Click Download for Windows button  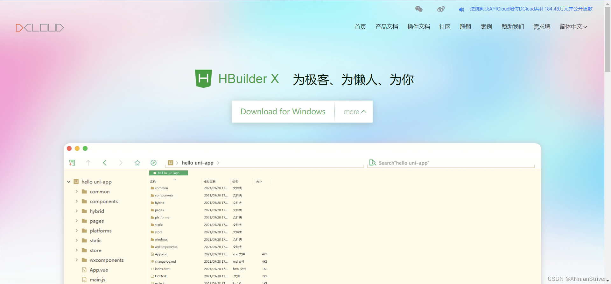[283, 111]
